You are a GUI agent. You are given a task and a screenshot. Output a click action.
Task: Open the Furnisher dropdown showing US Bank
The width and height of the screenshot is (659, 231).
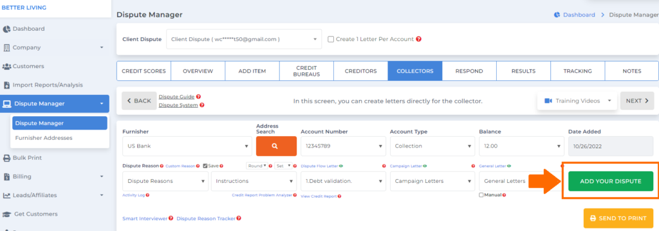187,146
